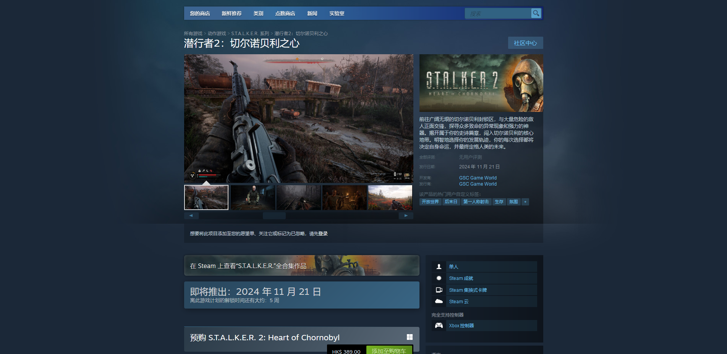Image resolution: width=727 pixels, height=354 pixels.
Task: Click the Steam achievements star icon
Action: click(439, 278)
